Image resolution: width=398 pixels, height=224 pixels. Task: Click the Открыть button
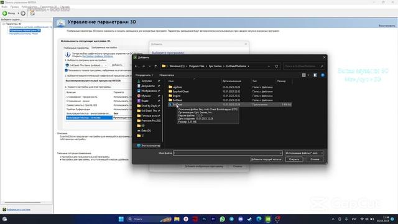tap(294, 159)
